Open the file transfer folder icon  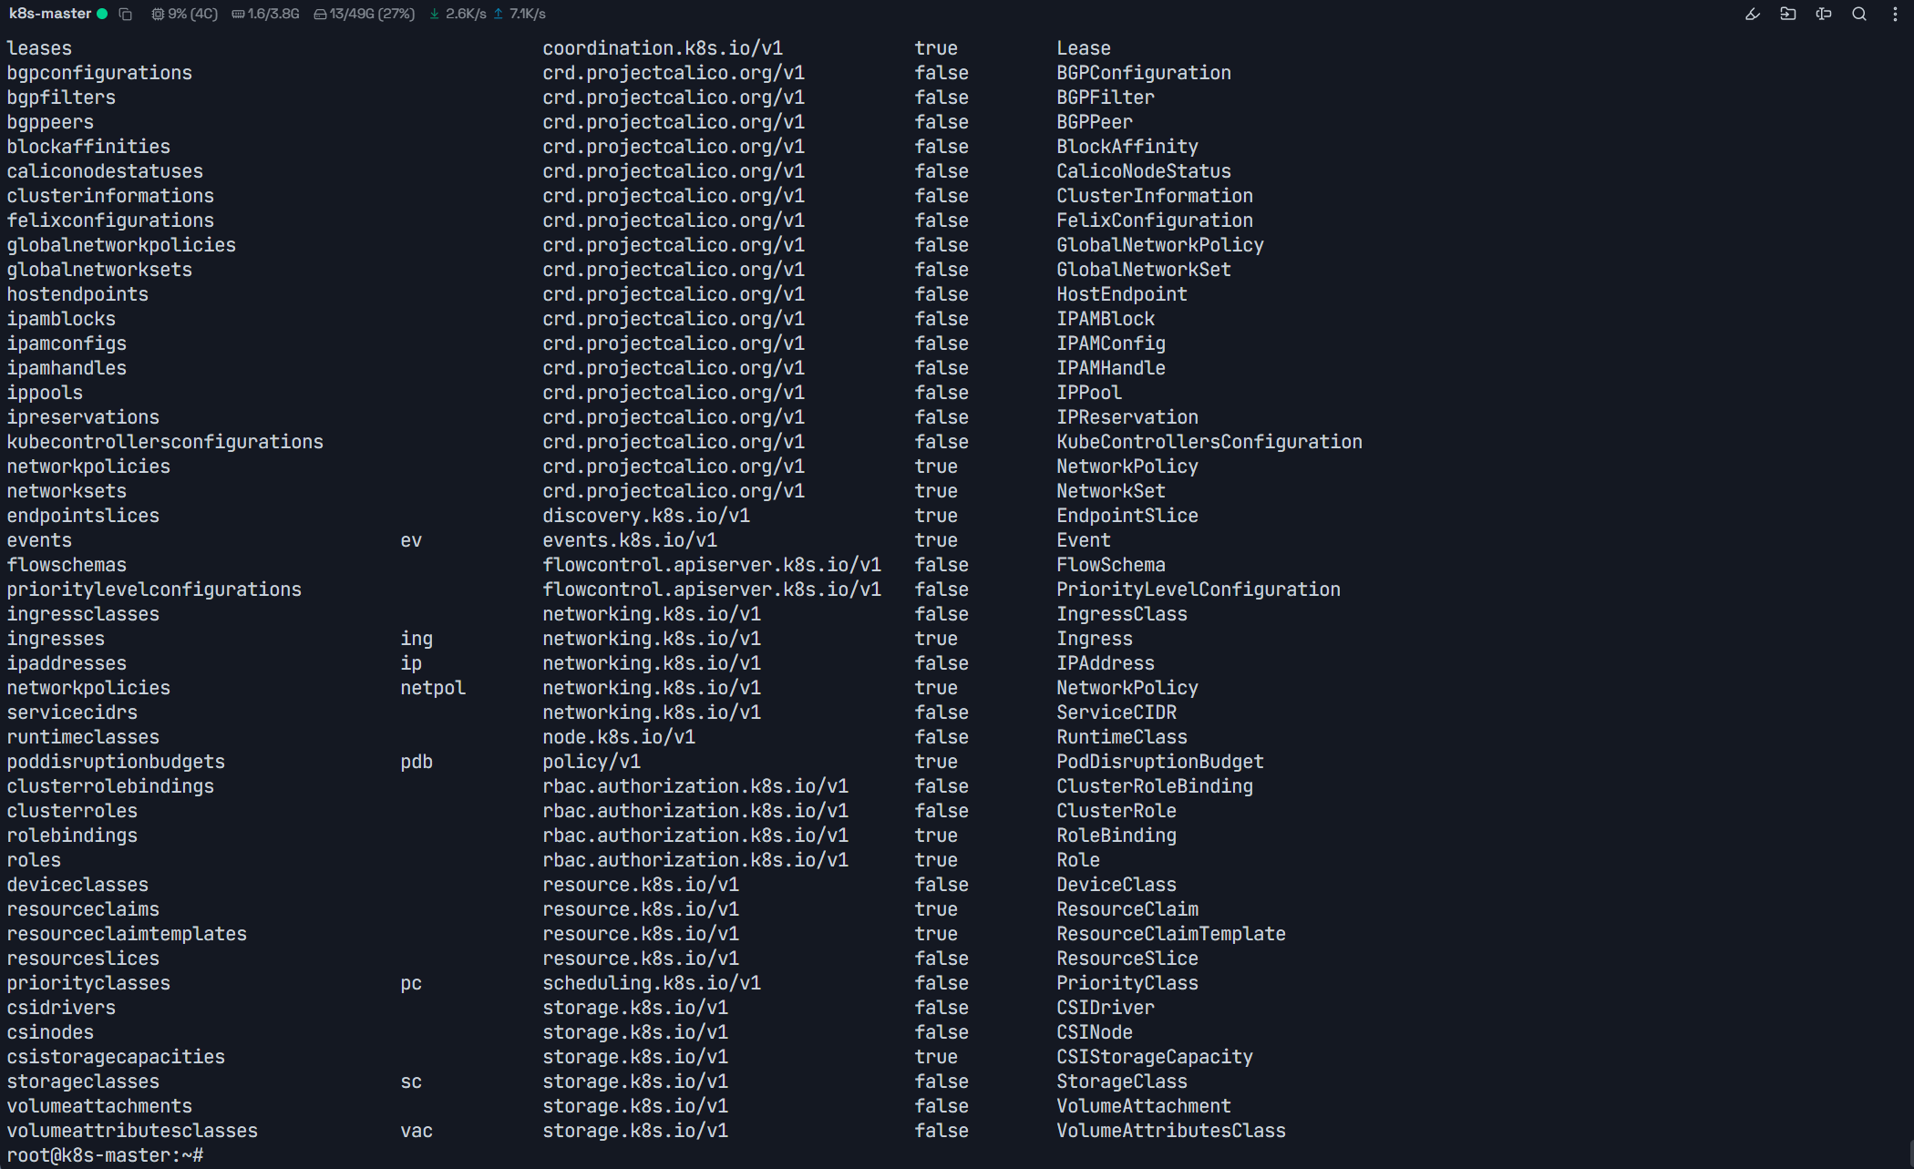1787,14
